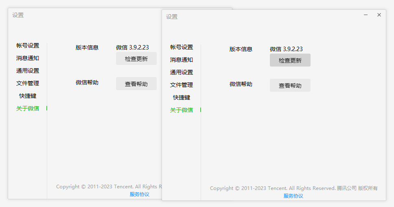This screenshot has height=207, width=394.
Task: Open 服务协议 link in the front window
Action: tap(293, 196)
